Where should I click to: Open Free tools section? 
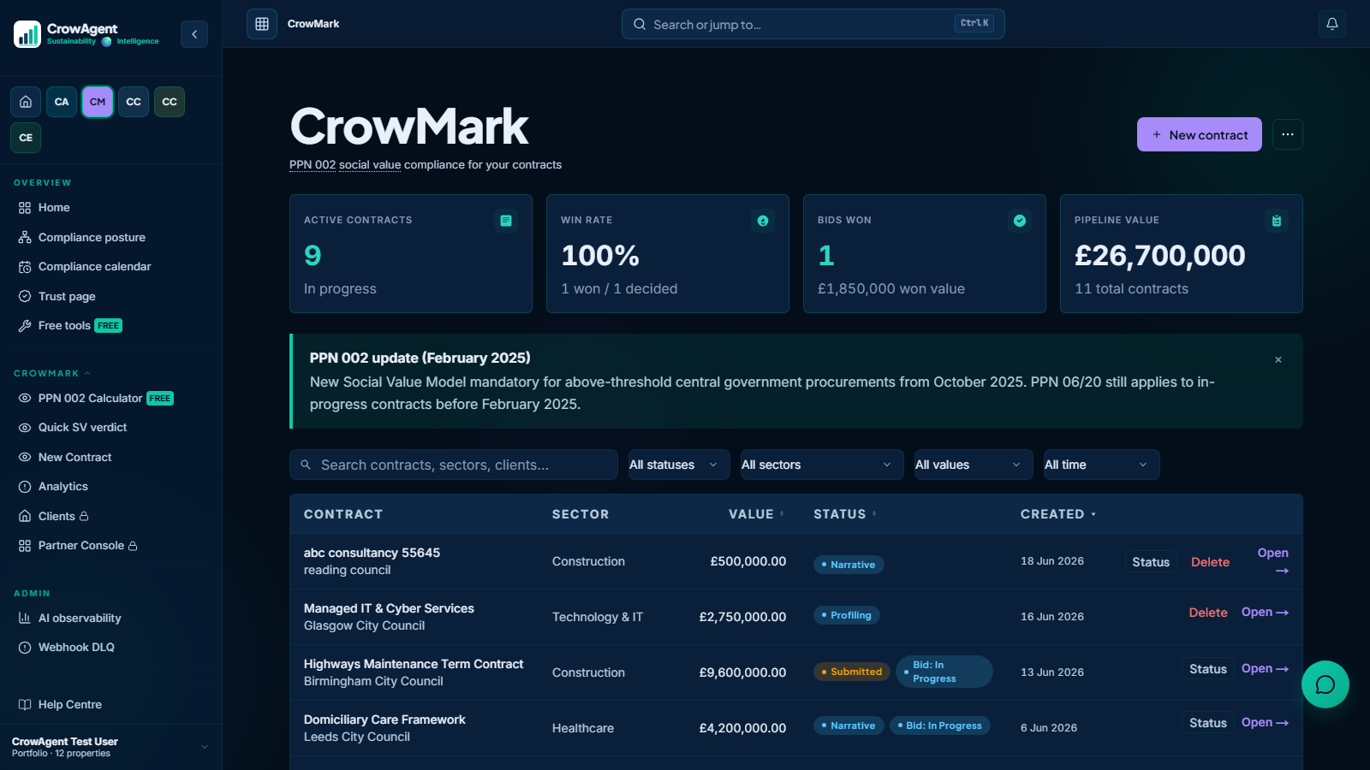pos(110,326)
